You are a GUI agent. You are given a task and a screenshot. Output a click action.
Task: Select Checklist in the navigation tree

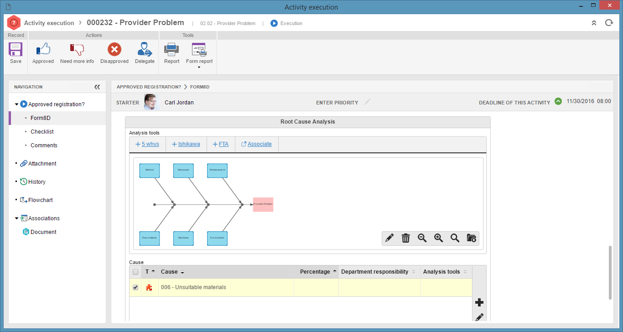[42, 132]
